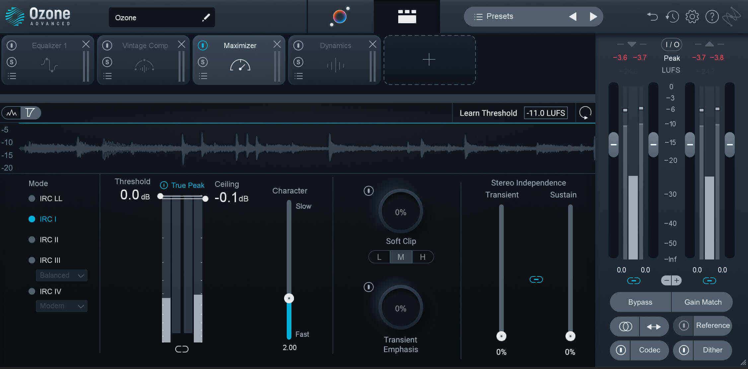Open the settings gear icon
The image size is (748, 369).
coord(692,16)
